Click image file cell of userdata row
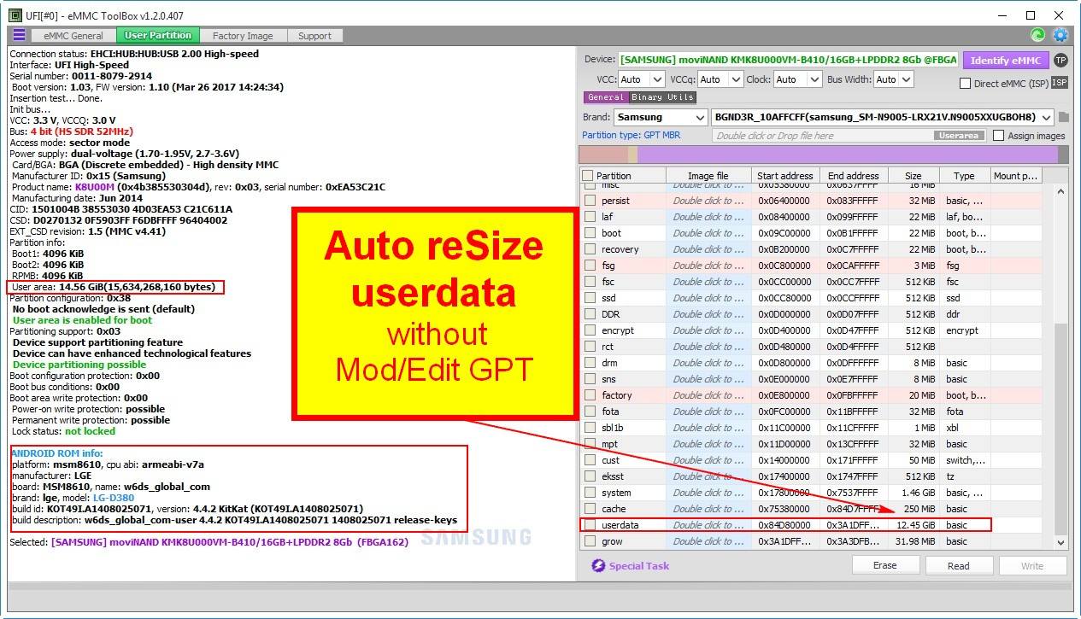The image size is (1081, 619). [x=708, y=525]
